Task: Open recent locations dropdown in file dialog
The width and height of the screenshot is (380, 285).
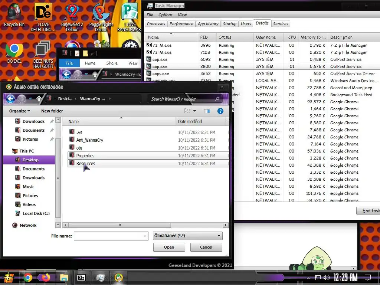Action: (30, 99)
